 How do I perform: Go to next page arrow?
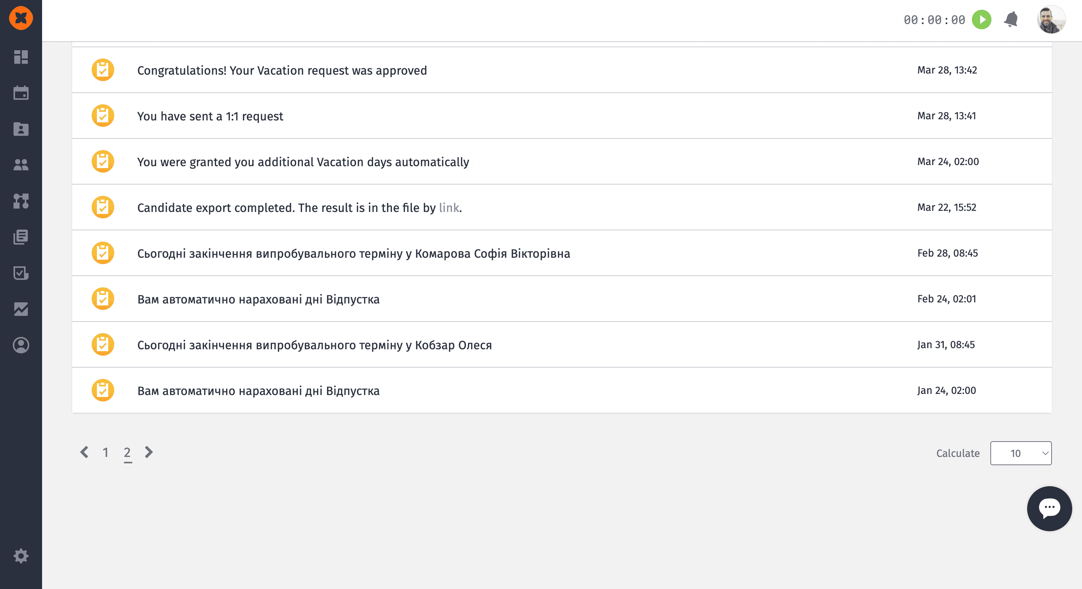[x=149, y=452]
